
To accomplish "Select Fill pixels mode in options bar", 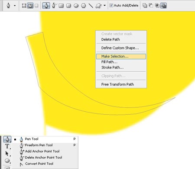I will point(36,6).
